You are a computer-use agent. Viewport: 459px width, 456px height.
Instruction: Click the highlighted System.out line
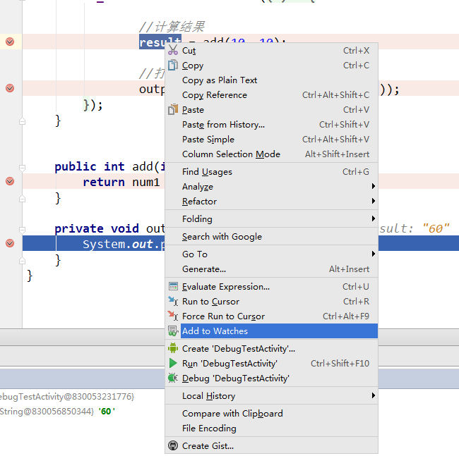[94, 243]
